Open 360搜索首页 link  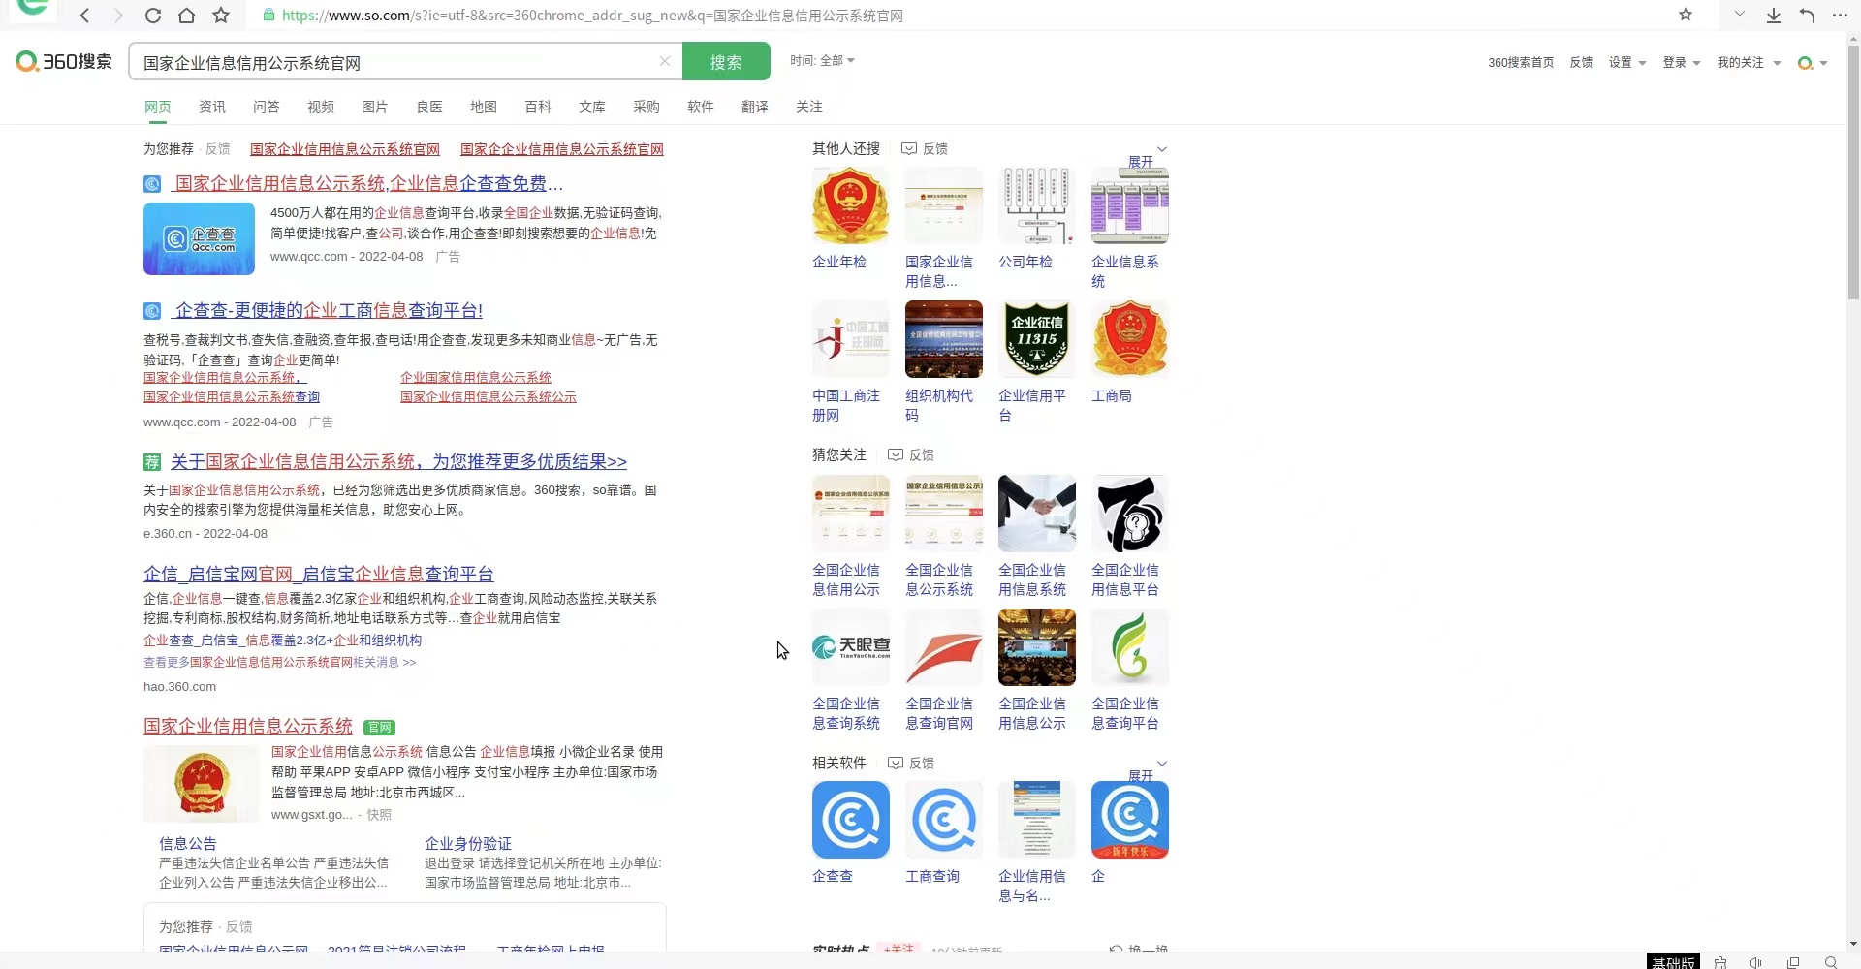[1521, 62]
